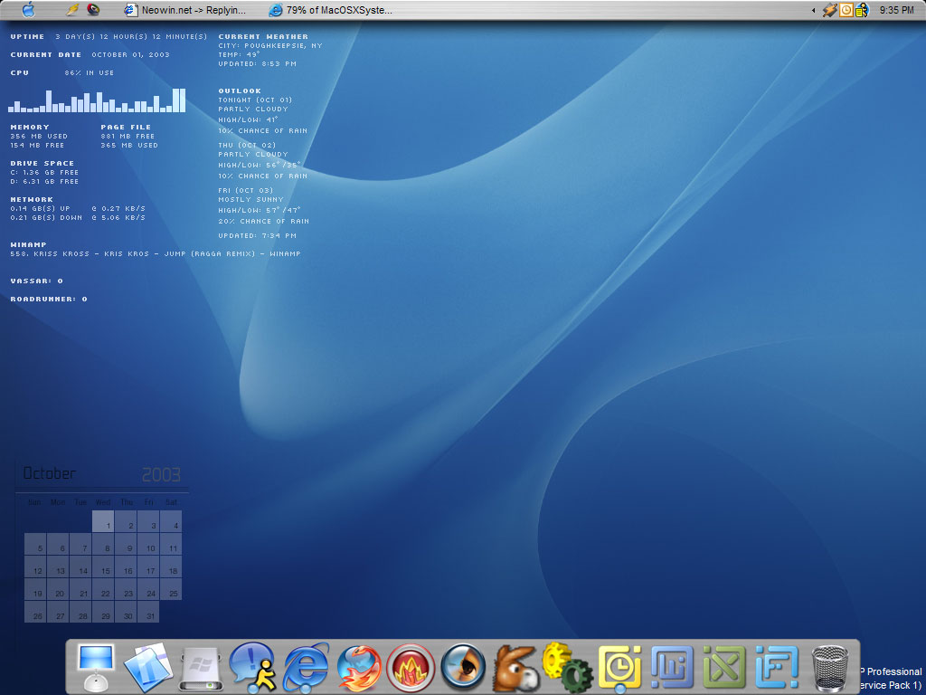Screen dimensions: 926x695
Task: Click the 9:35 PM clock
Action: [x=896, y=10]
